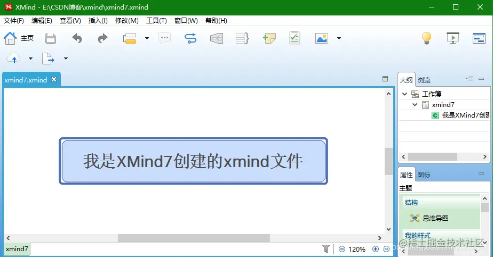Zoom out with the minus icon
The width and height of the screenshot is (493, 257).
(342, 249)
